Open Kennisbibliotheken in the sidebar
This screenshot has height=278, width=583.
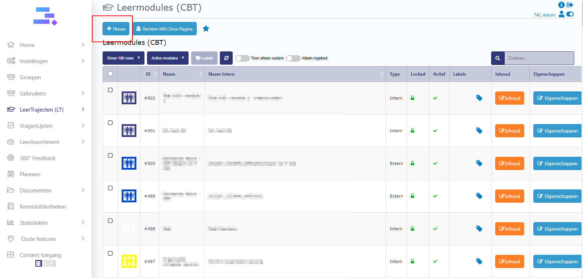click(x=43, y=206)
